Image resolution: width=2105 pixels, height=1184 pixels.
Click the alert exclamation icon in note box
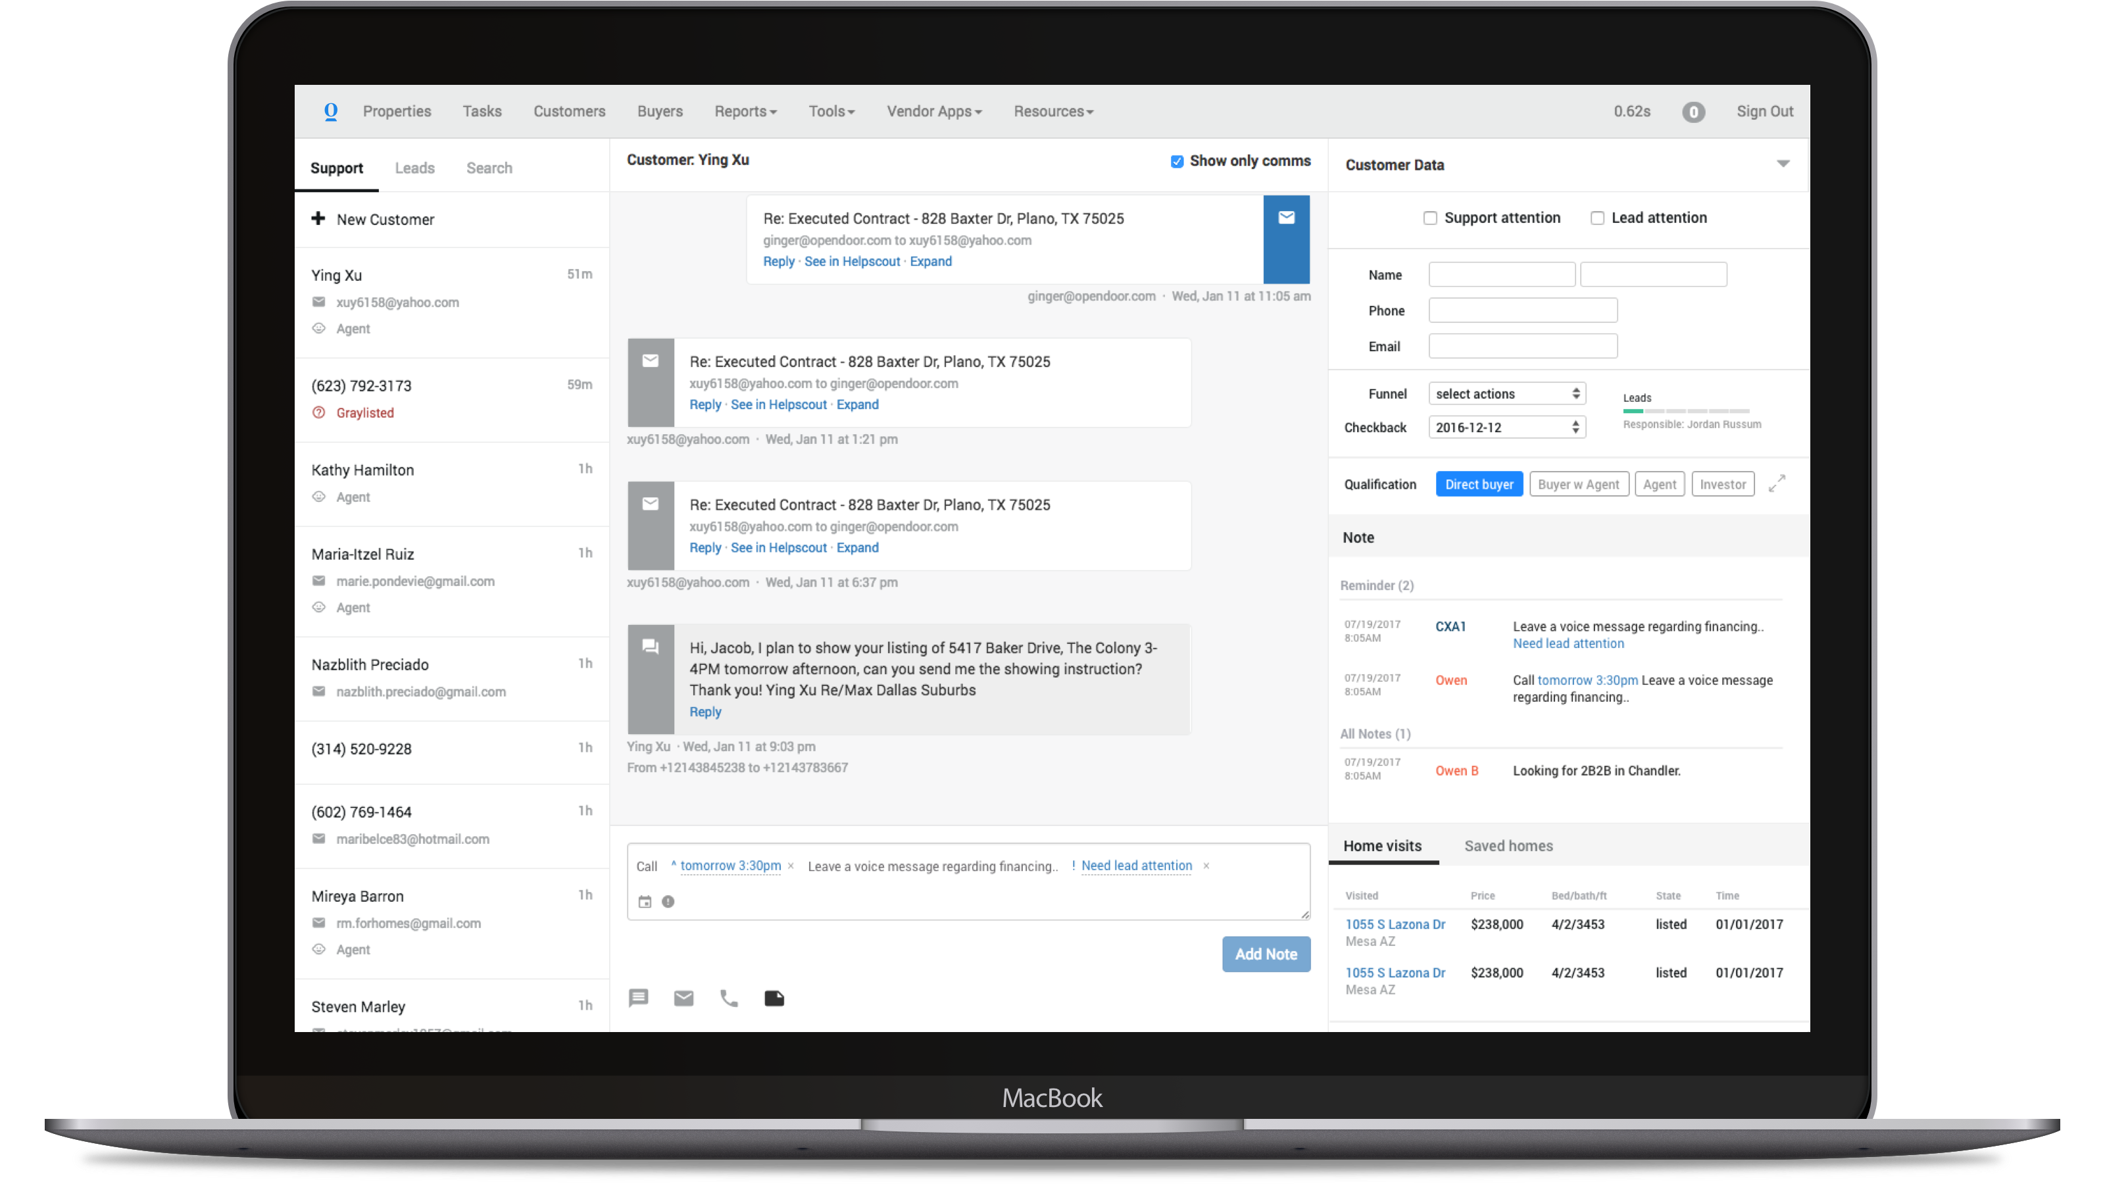[x=668, y=902]
